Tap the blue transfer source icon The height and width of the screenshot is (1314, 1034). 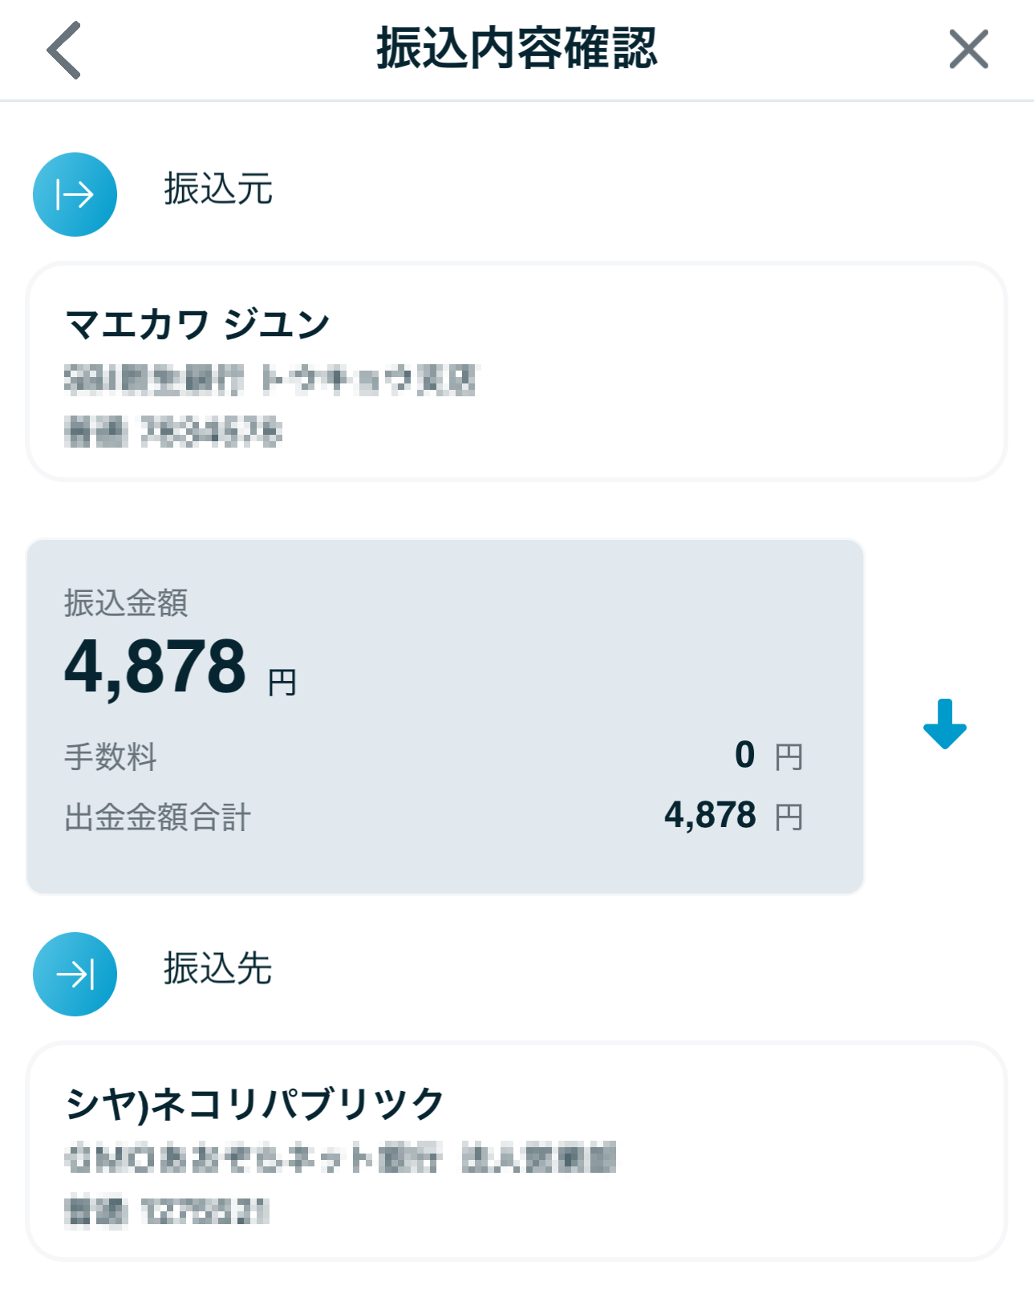(75, 194)
